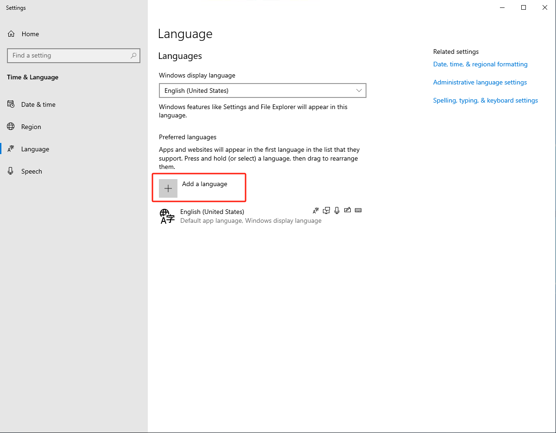Minimize the Settings window
Image resolution: width=556 pixels, height=433 pixels.
(x=502, y=7)
